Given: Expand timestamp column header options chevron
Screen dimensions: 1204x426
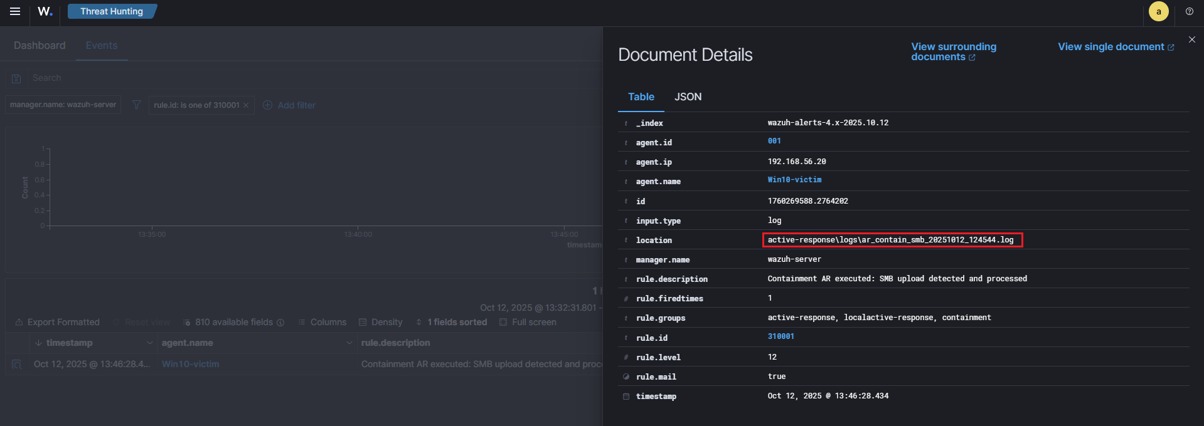Looking at the screenshot, I should click(149, 343).
